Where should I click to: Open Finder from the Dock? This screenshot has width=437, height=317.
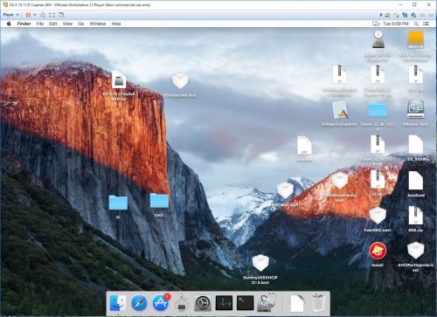118,303
